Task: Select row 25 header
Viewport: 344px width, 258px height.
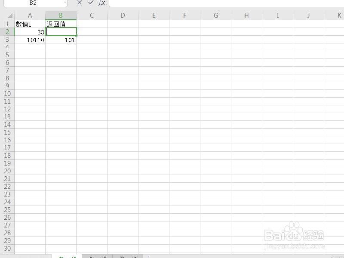Action: pyautogui.click(x=7, y=210)
